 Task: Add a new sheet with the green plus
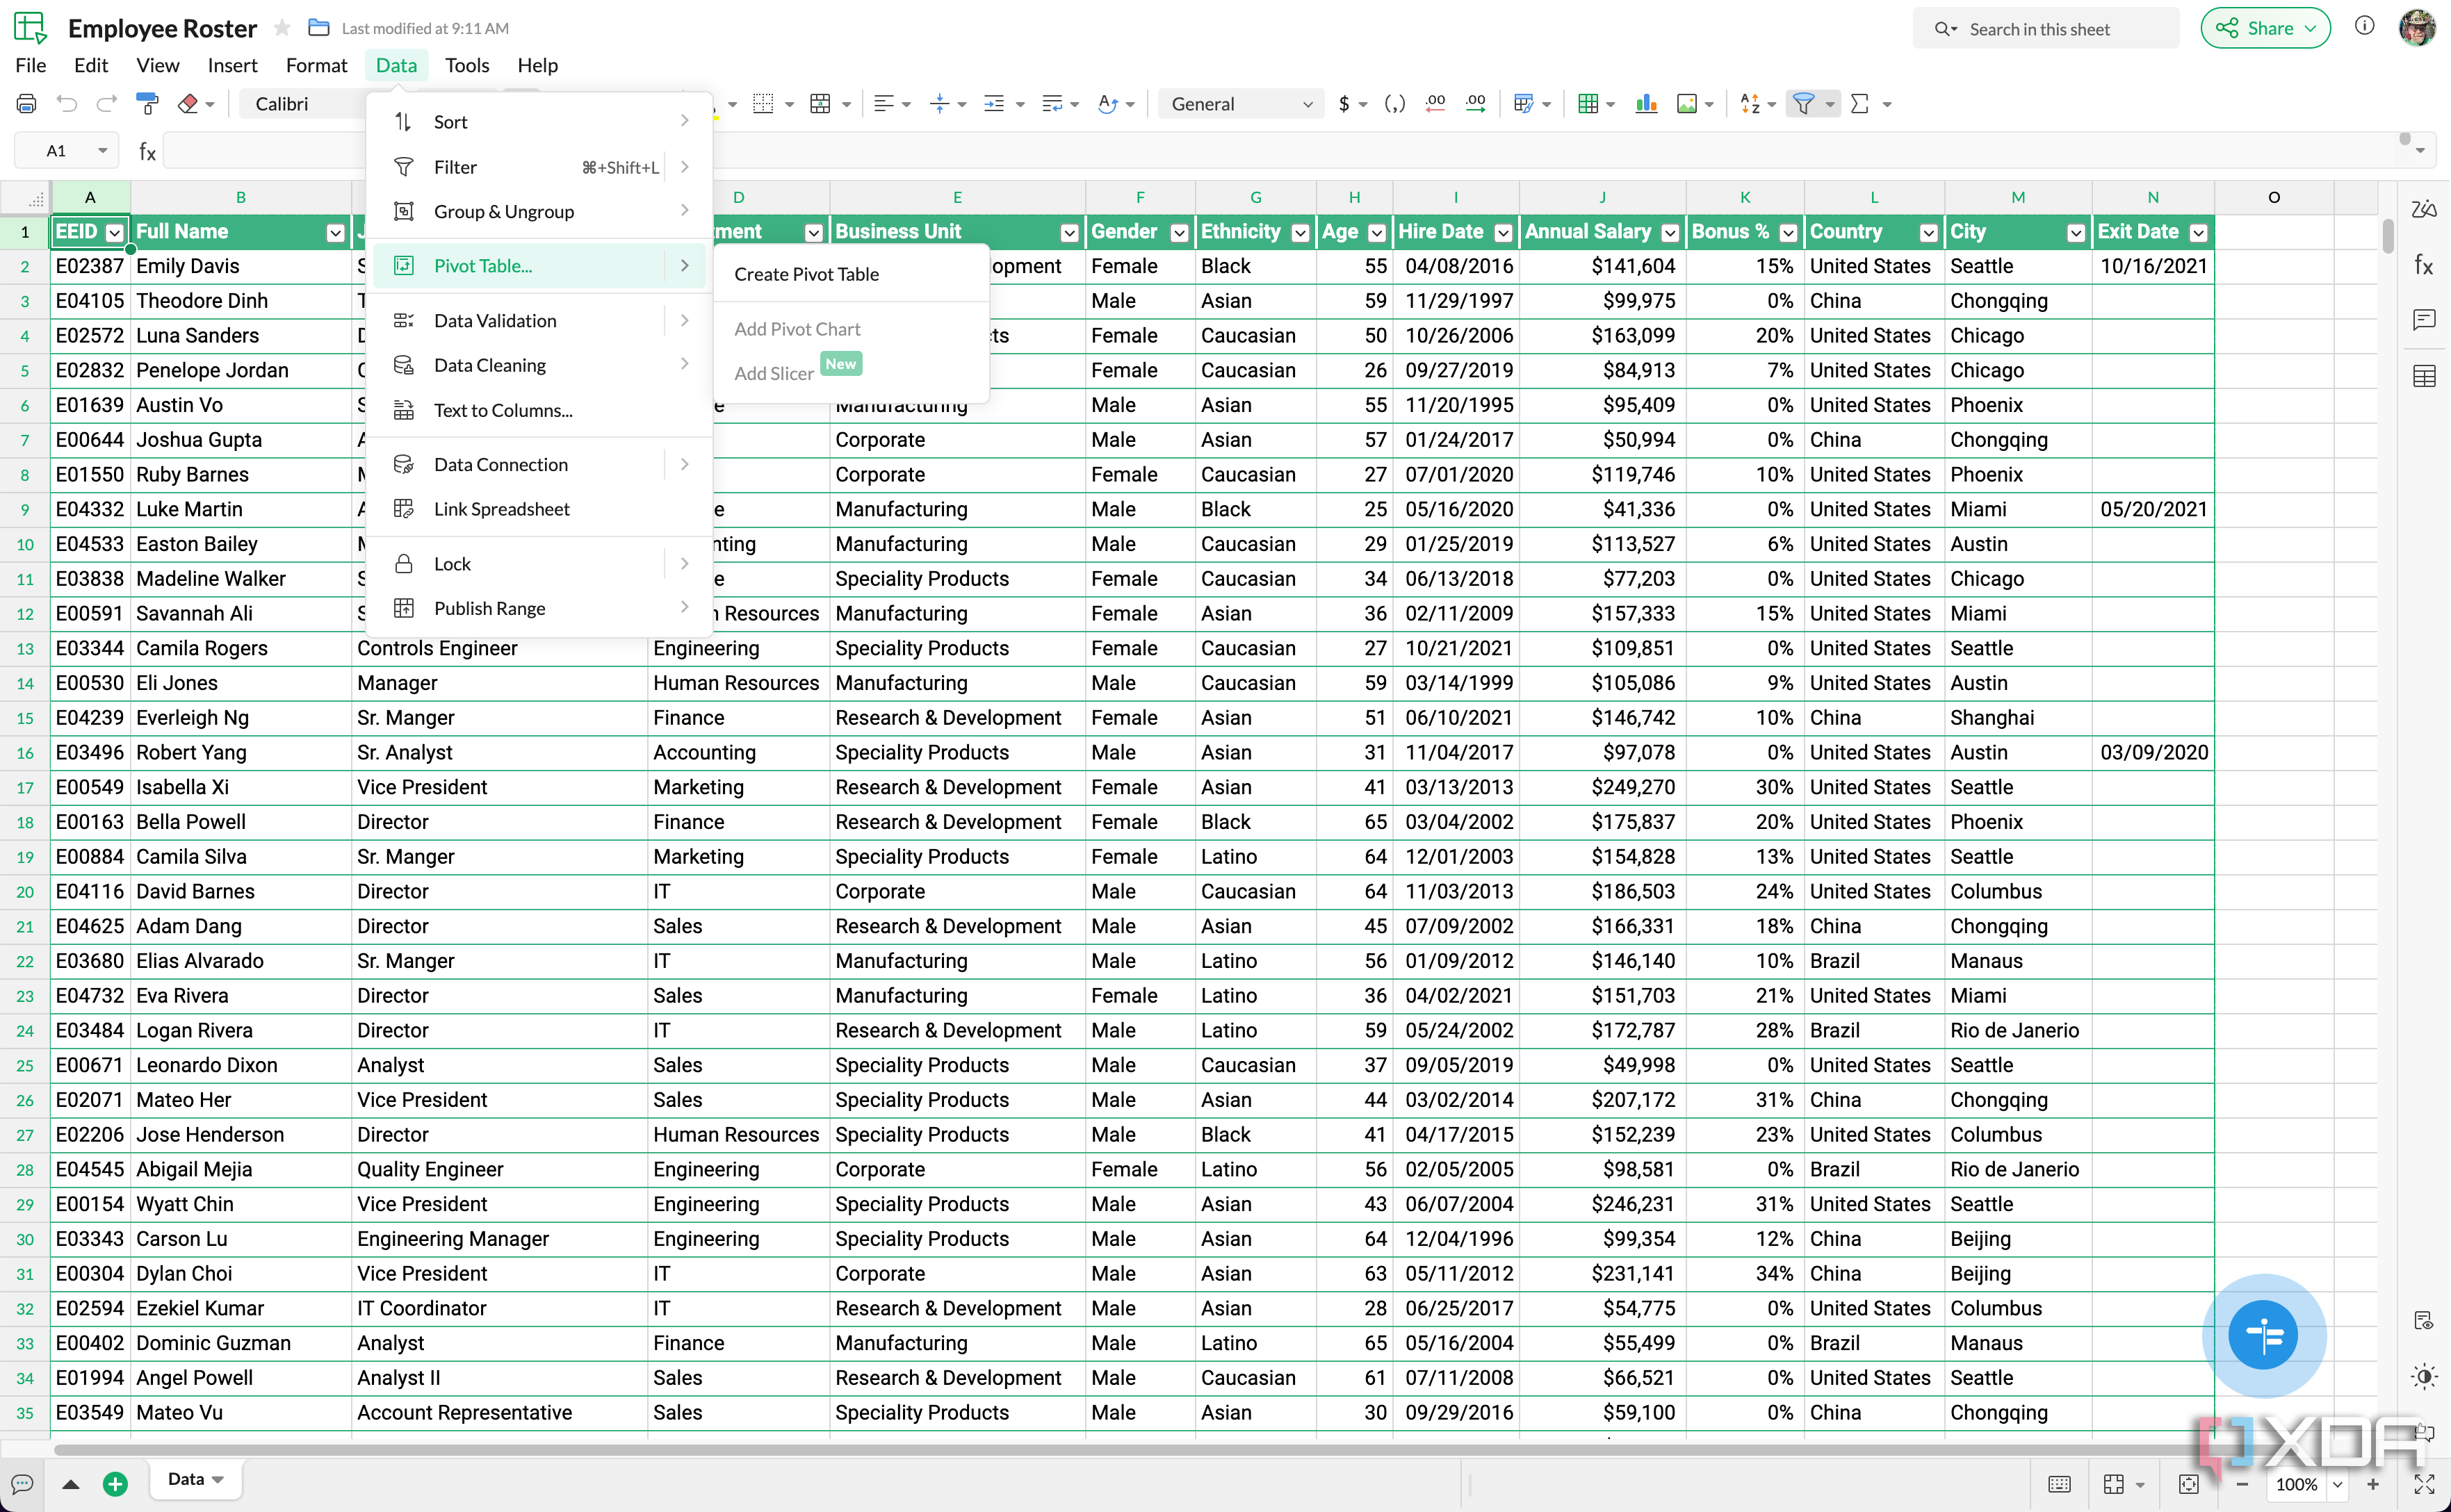tap(115, 1484)
